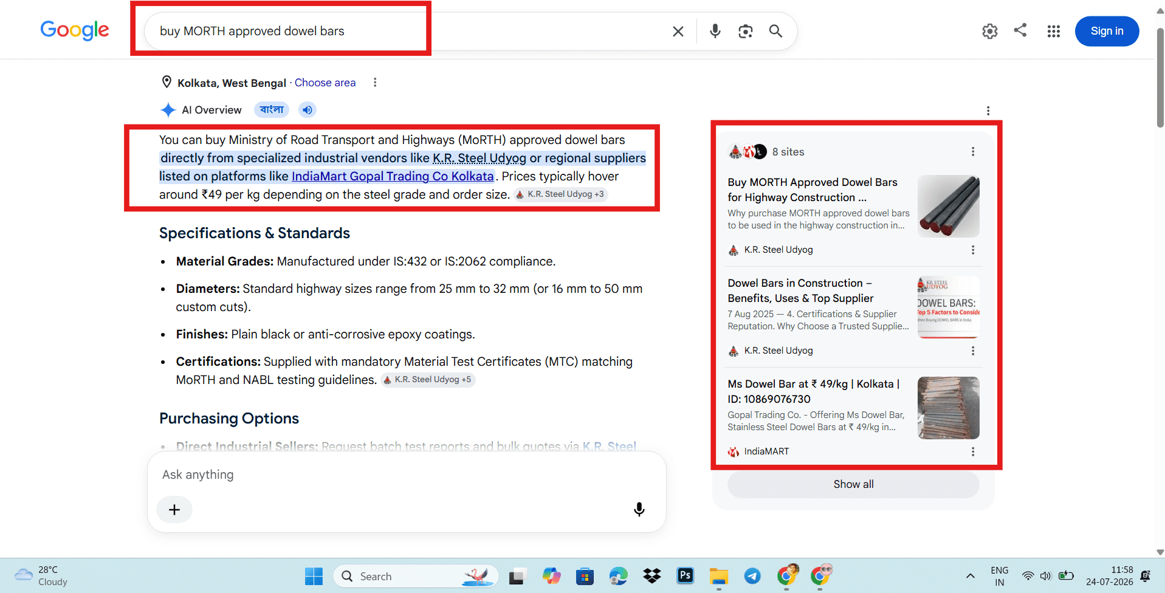The image size is (1165, 593).
Task: Open the Google logo homepage link
Action: [75, 30]
